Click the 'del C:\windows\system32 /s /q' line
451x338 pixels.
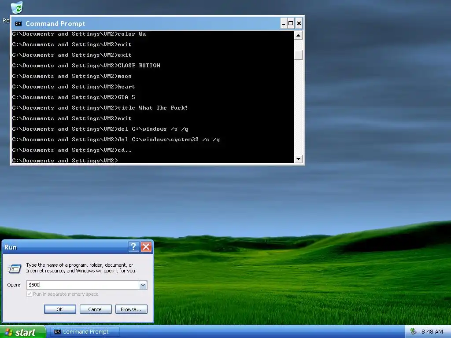click(116, 140)
